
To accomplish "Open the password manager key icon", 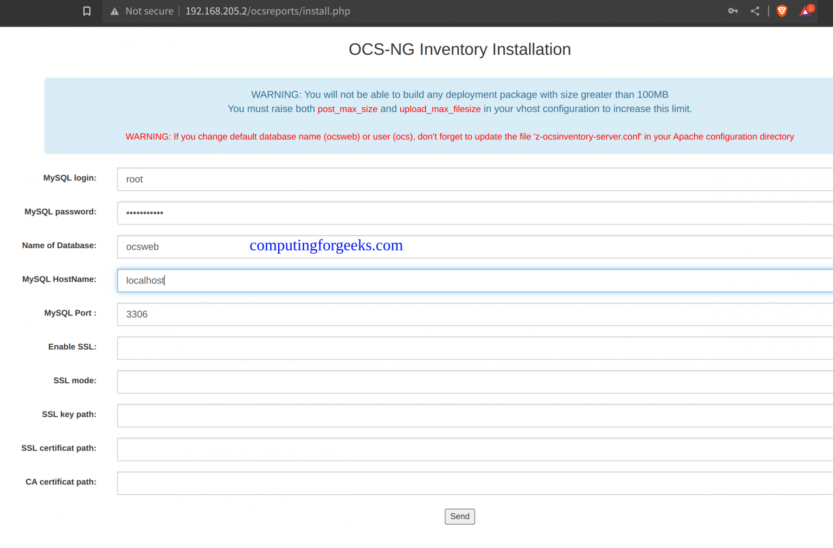I will tap(733, 11).
